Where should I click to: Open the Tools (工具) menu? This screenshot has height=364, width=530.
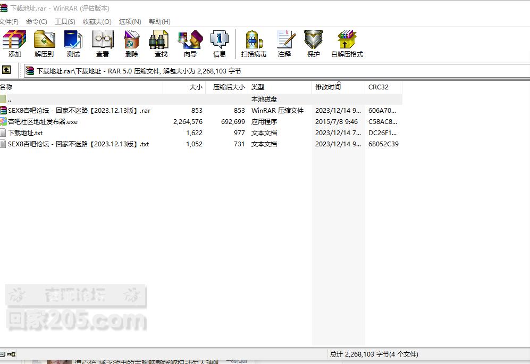65,22
